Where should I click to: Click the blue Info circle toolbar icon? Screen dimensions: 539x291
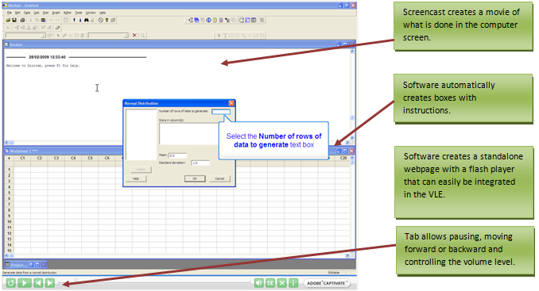point(208,21)
